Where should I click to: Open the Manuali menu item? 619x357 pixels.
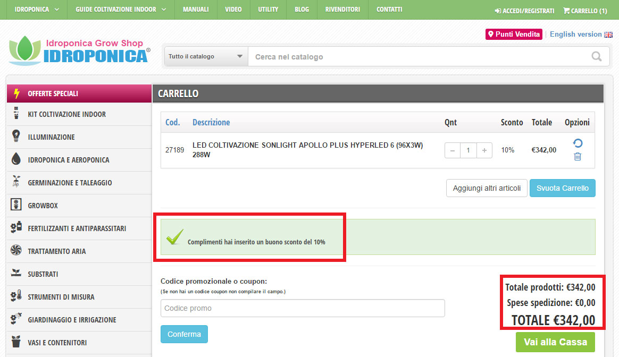196,10
